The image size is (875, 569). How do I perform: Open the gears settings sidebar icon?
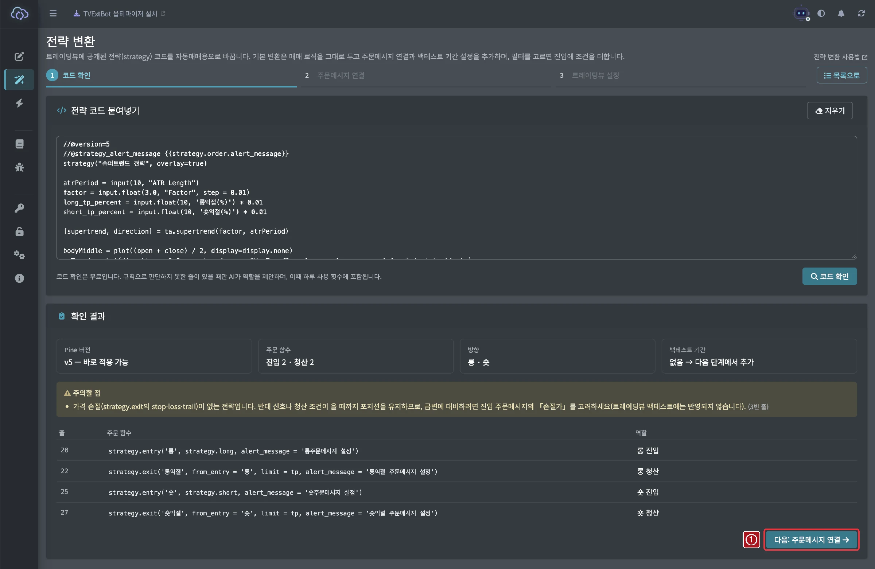coord(19,255)
